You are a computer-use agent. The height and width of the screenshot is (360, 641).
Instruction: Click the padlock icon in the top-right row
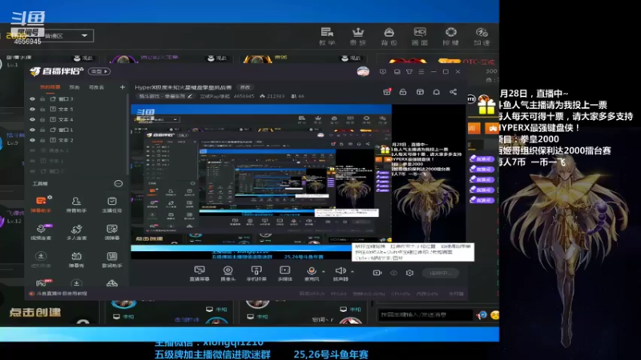[403, 92]
